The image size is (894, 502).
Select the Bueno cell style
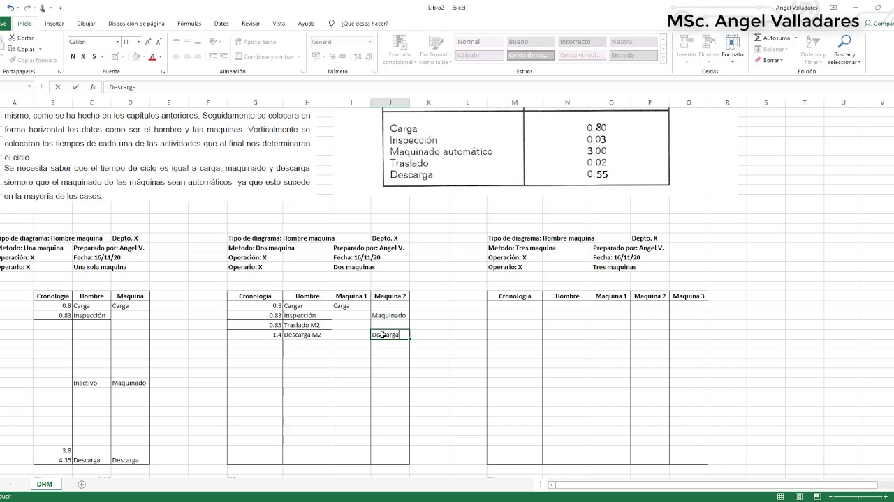[529, 42]
